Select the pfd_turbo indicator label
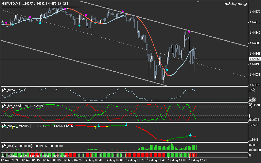261x163 pixels. (14, 89)
